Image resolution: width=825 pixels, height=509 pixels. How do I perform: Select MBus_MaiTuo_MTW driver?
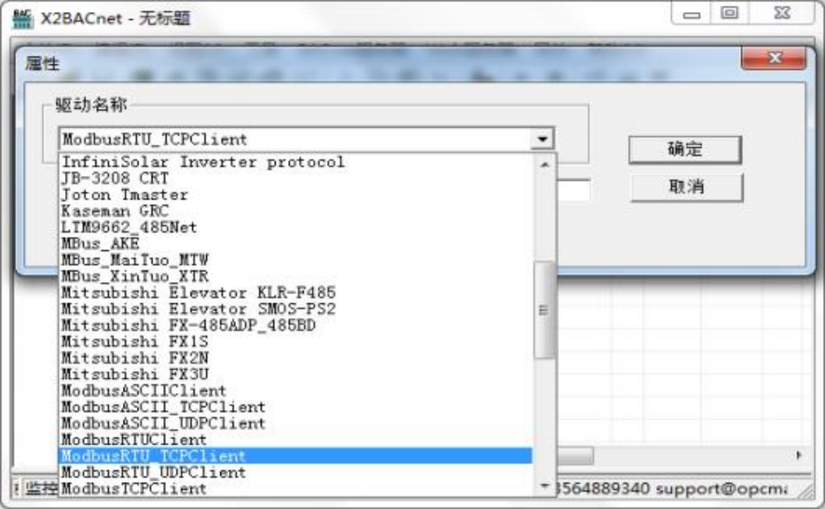296,260
